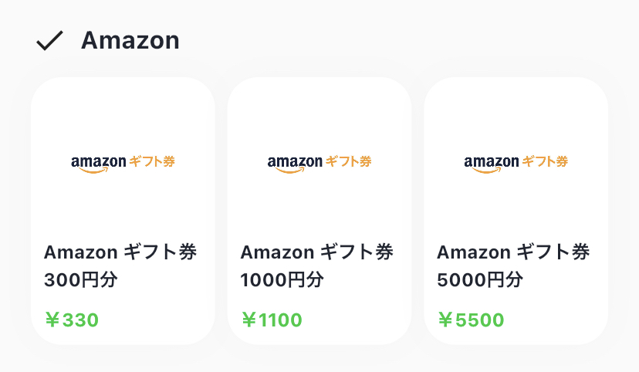This screenshot has width=639, height=372.
Task: Tap the green ￥330 price
Action: tap(72, 320)
